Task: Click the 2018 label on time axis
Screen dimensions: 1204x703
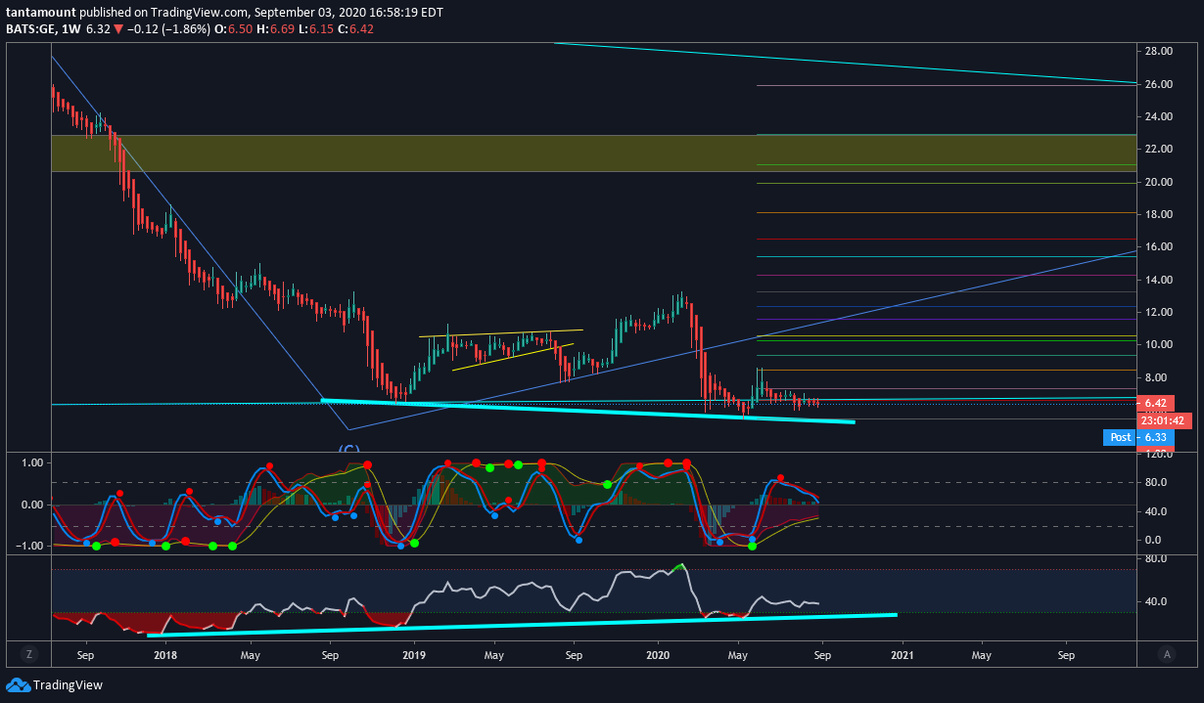Action: (164, 654)
